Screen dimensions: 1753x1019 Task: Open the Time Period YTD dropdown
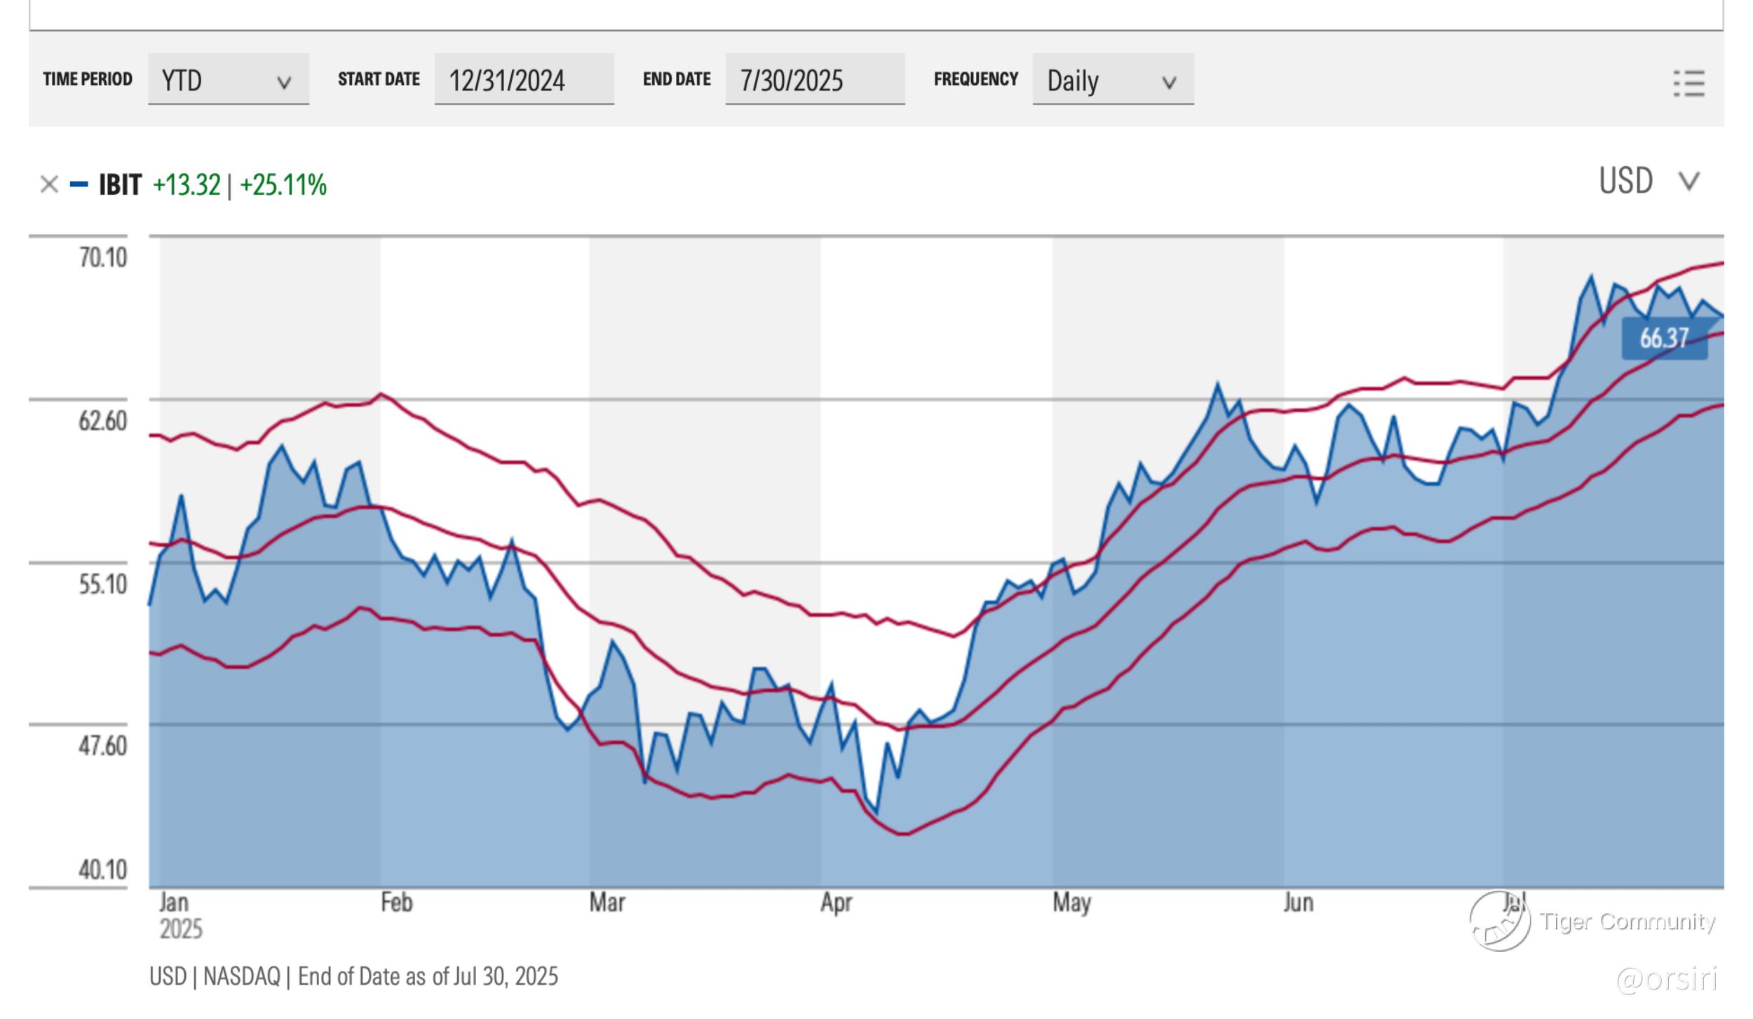(x=228, y=80)
